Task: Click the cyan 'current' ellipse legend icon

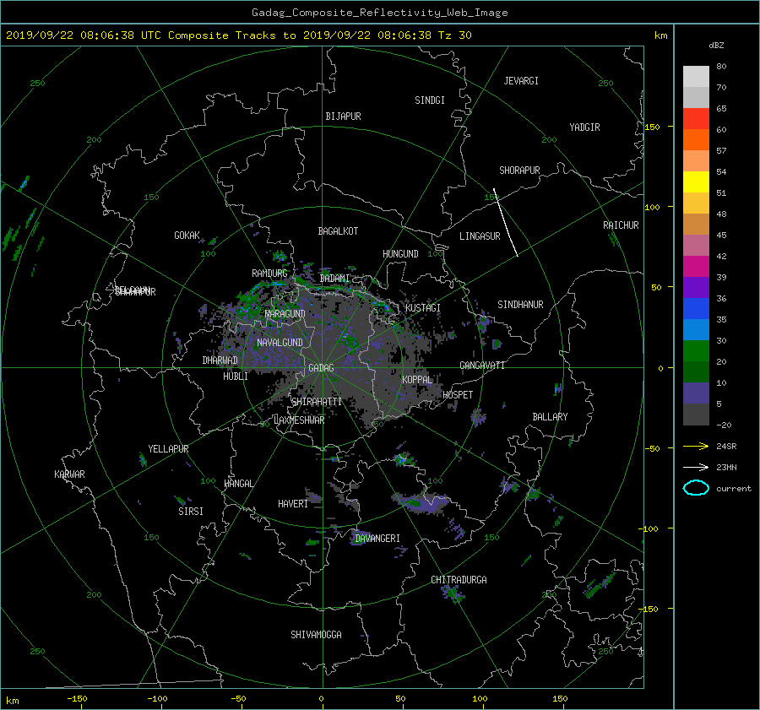Action: tap(696, 488)
